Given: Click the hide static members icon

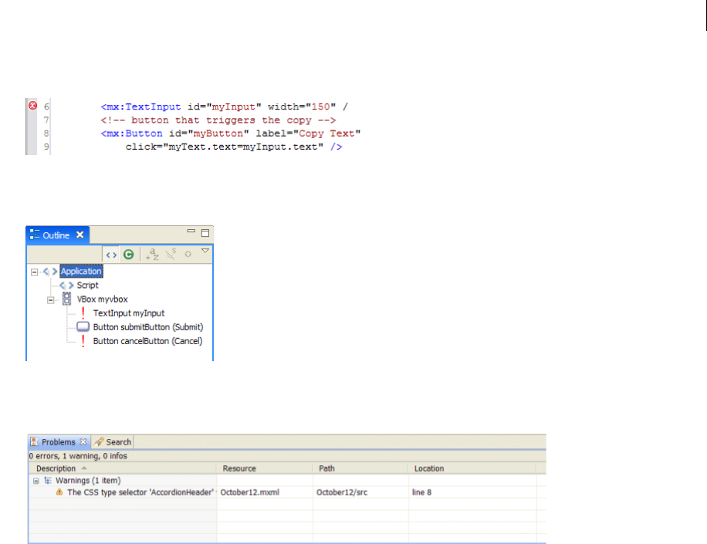Looking at the screenshot, I should (x=171, y=255).
